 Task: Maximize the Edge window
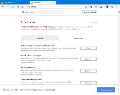[x=112, y=2]
